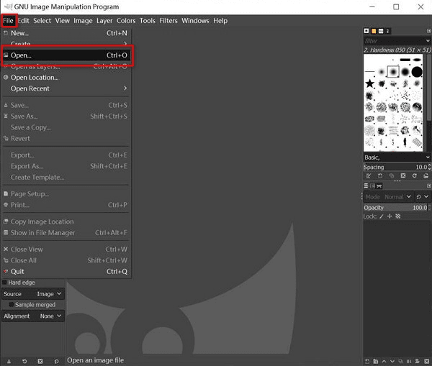The image size is (432, 366).
Task: Toggle the lock alpha channel icon
Action: tap(398, 216)
